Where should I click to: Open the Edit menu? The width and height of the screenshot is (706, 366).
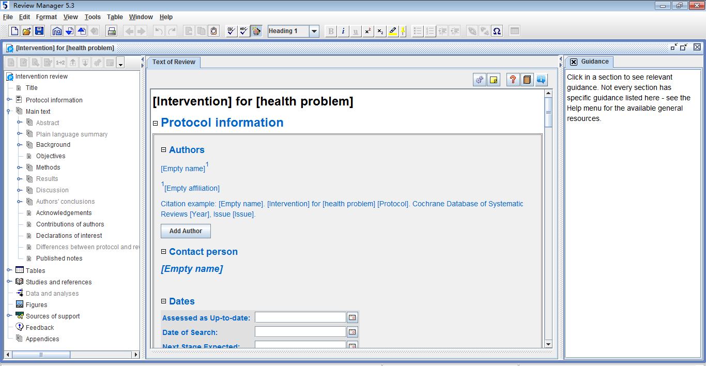(24, 17)
